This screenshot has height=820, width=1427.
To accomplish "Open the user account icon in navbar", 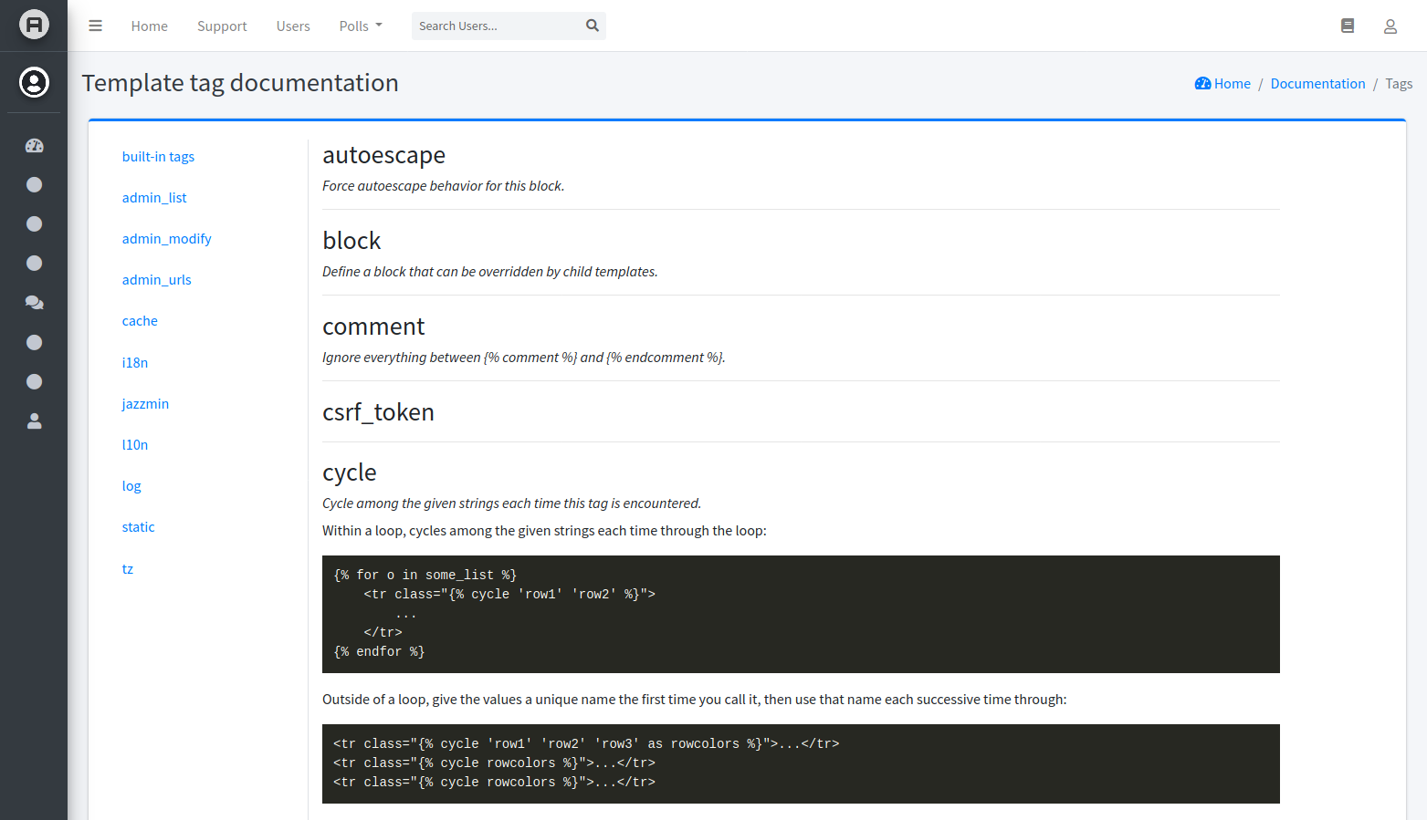I will click(x=1390, y=26).
